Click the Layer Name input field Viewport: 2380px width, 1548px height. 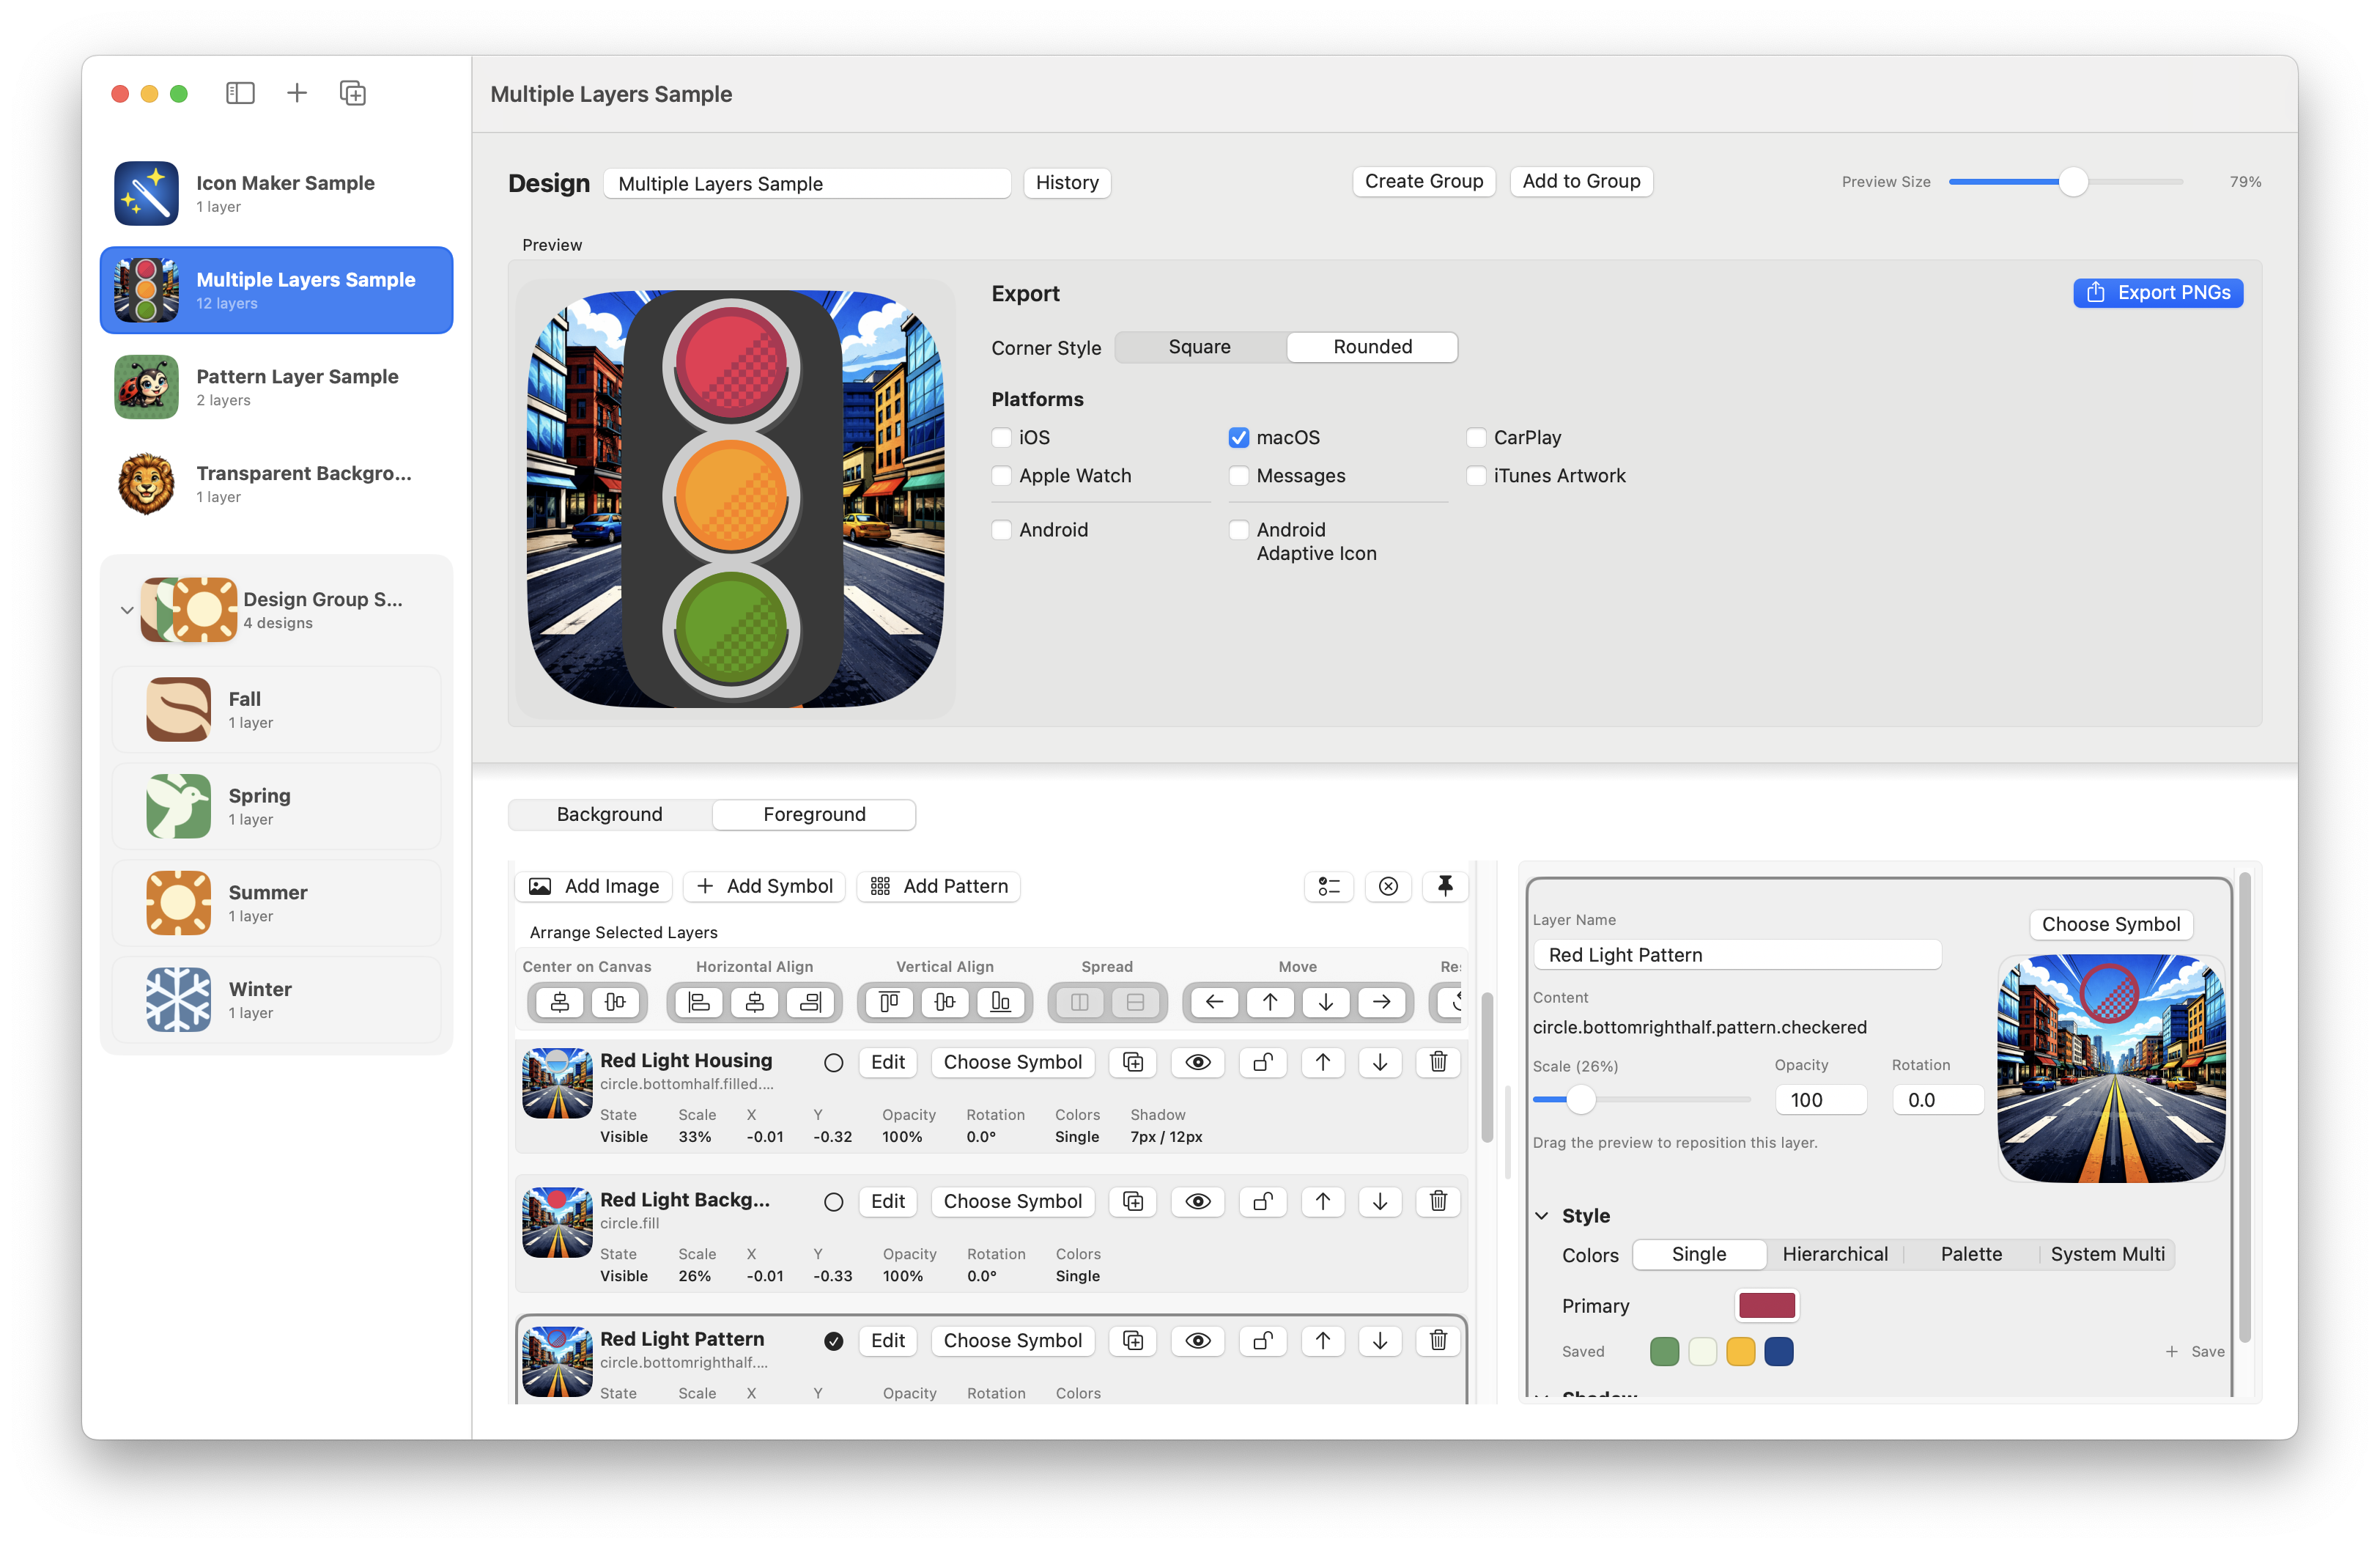(1737, 955)
